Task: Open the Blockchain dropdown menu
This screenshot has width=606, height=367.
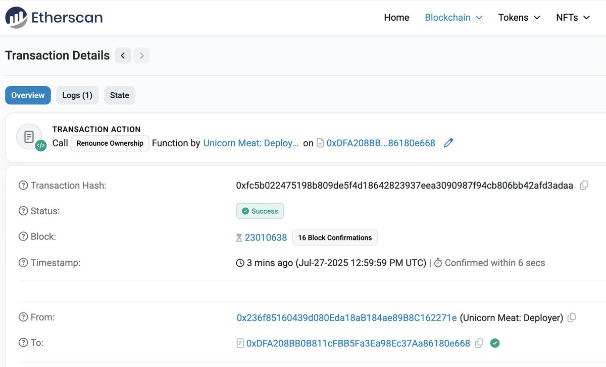Action: coord(453,18)
